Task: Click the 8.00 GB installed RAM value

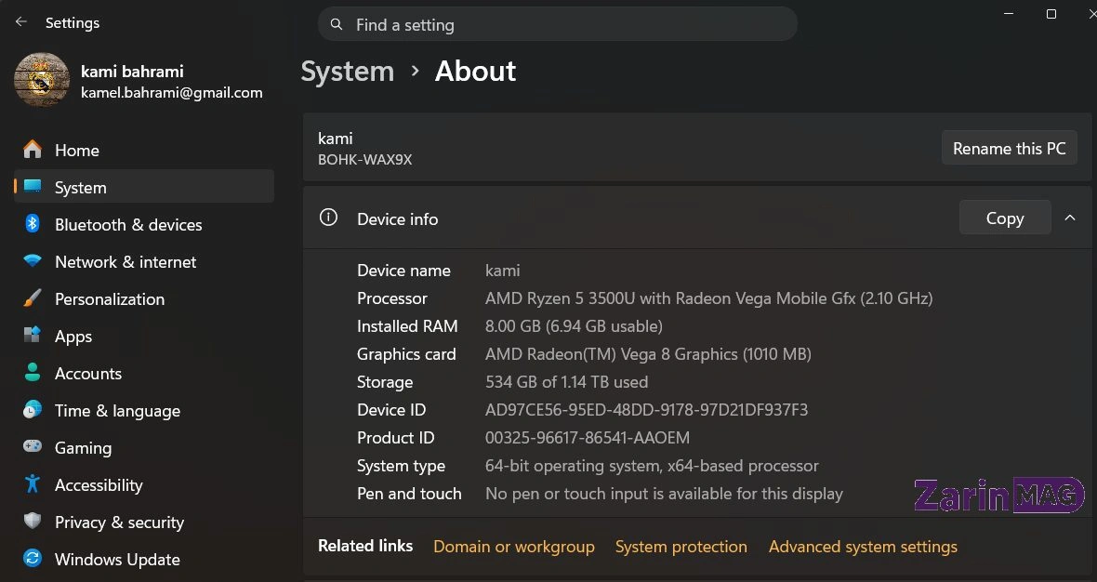Action: click(x=574, y=326)
